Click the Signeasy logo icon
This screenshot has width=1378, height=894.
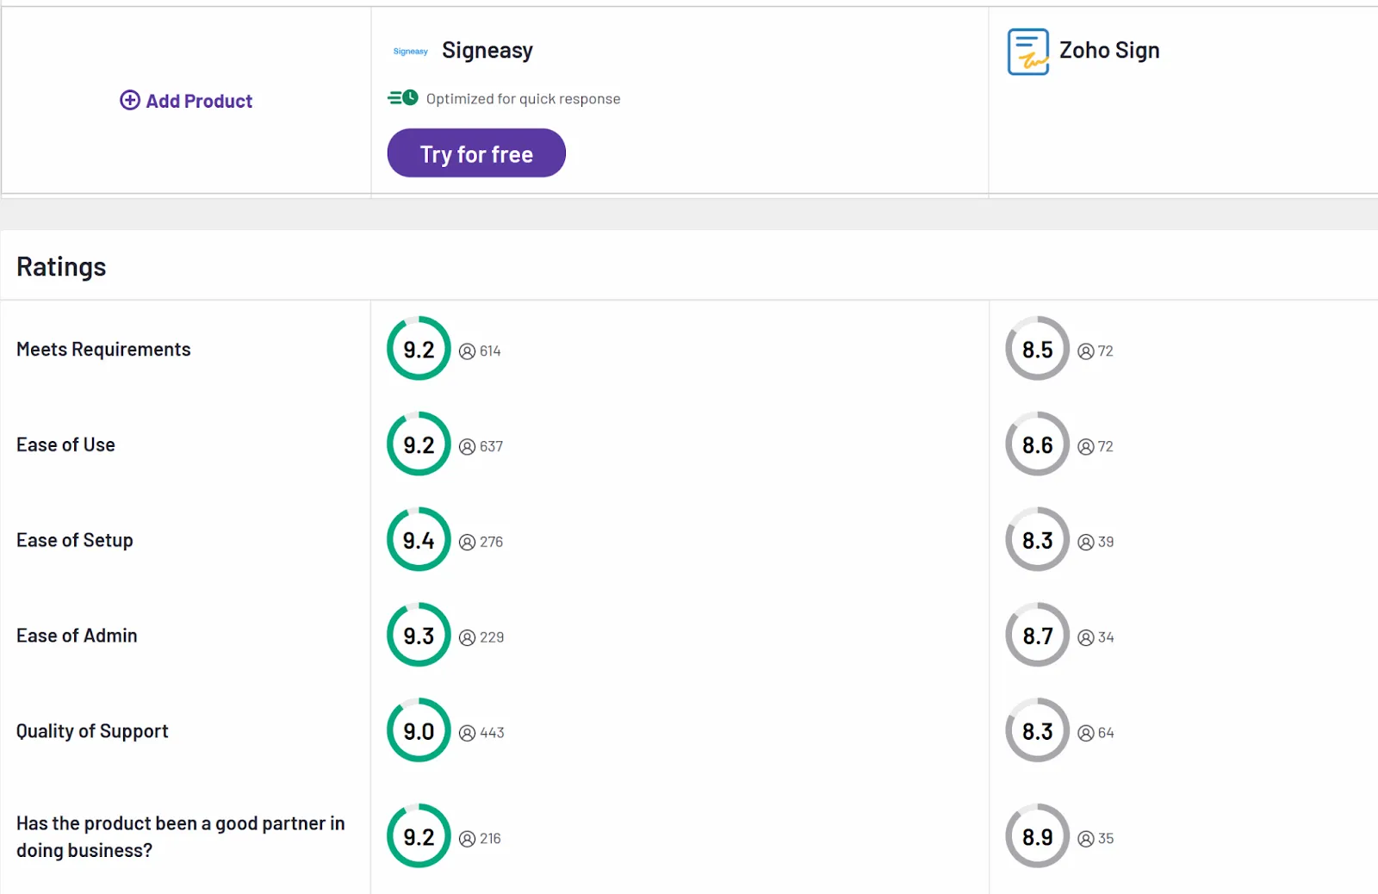[x=411, y=52]
